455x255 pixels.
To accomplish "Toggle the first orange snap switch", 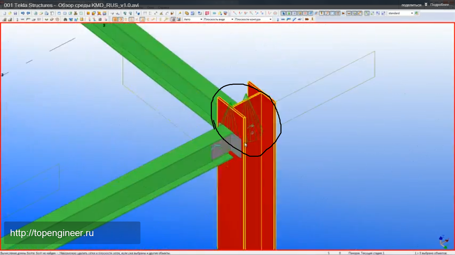I will pos(115,19).
